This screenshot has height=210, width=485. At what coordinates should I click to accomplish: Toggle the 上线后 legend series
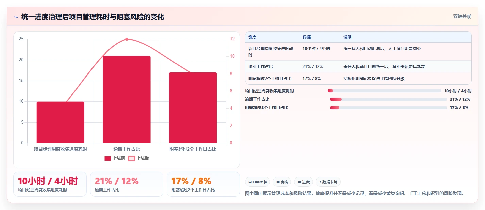coord(138,158)
